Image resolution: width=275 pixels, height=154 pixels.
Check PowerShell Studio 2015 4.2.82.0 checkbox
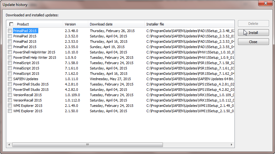click(x=10, y=90)
